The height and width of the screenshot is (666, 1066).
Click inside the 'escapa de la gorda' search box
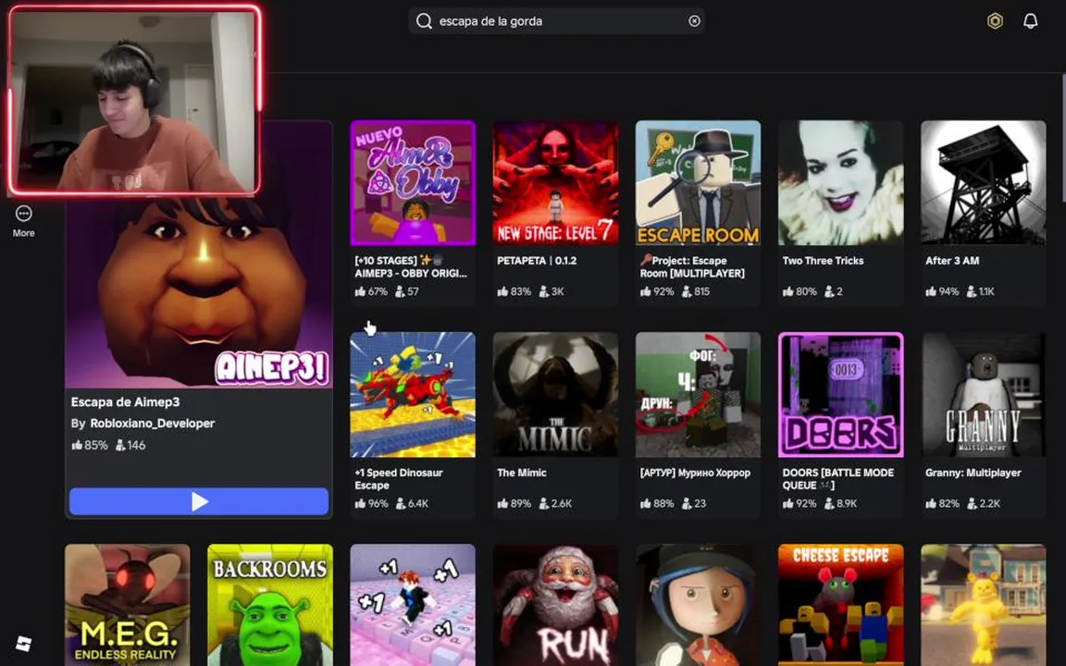pyautogui.click(x=556, y=21)
